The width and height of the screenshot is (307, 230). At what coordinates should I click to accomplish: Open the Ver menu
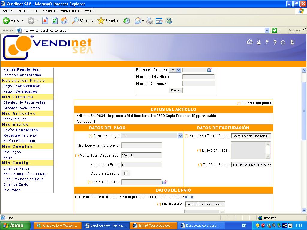click(x=35, y=11)
